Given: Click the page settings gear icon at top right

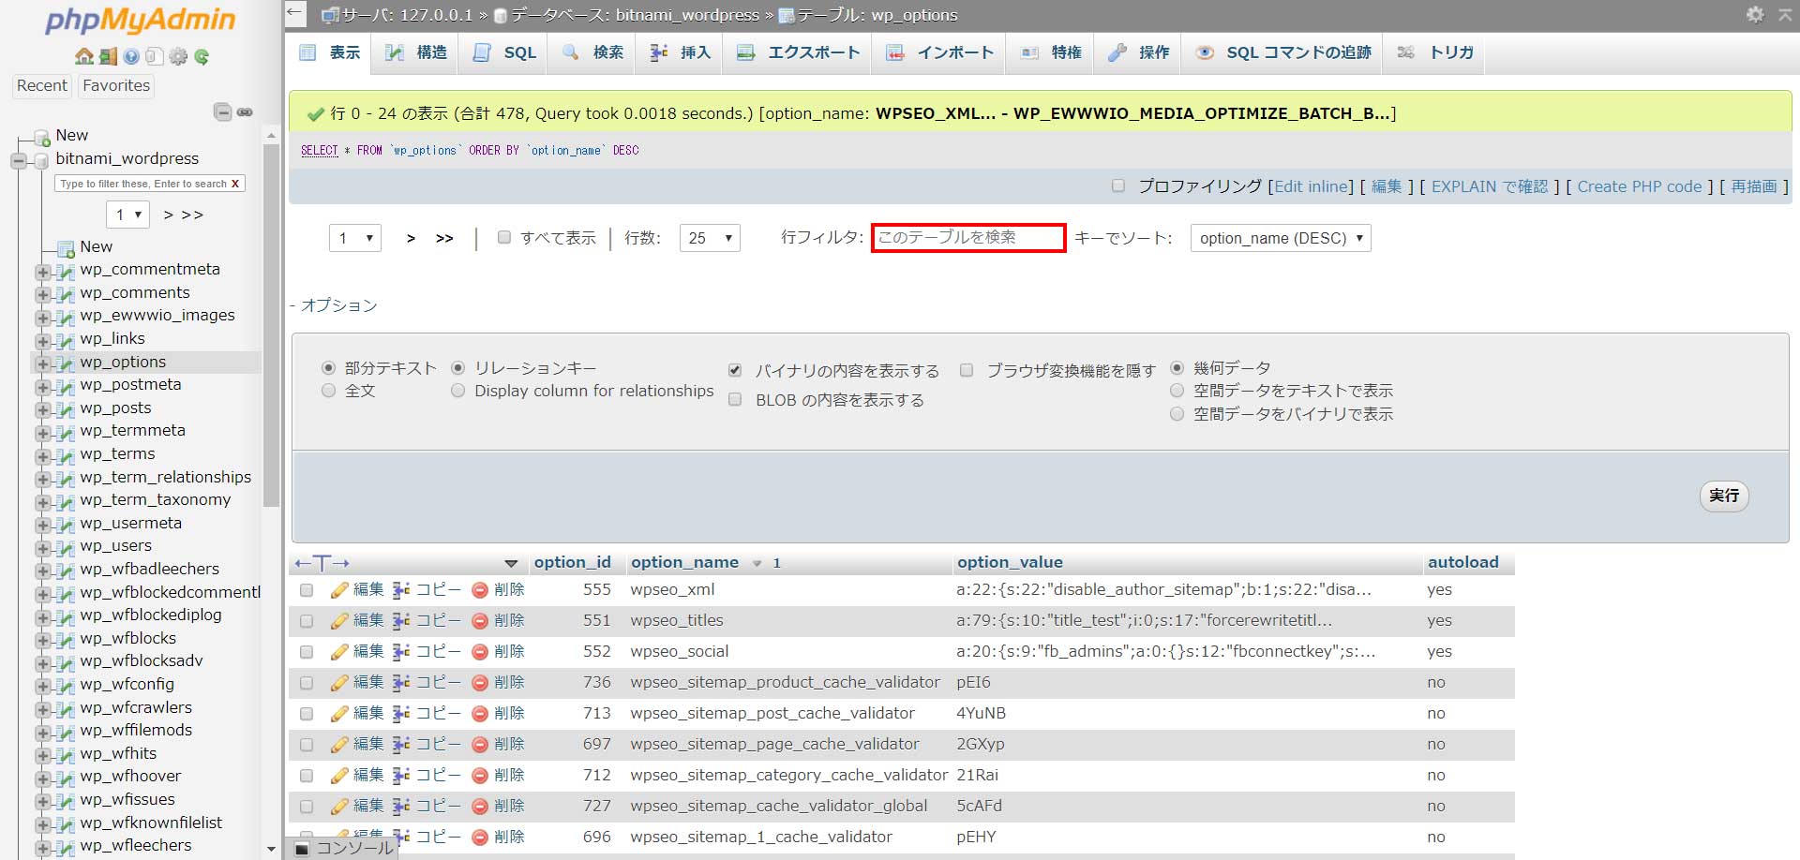Looking at the screenshot, I should (1755, 14).
